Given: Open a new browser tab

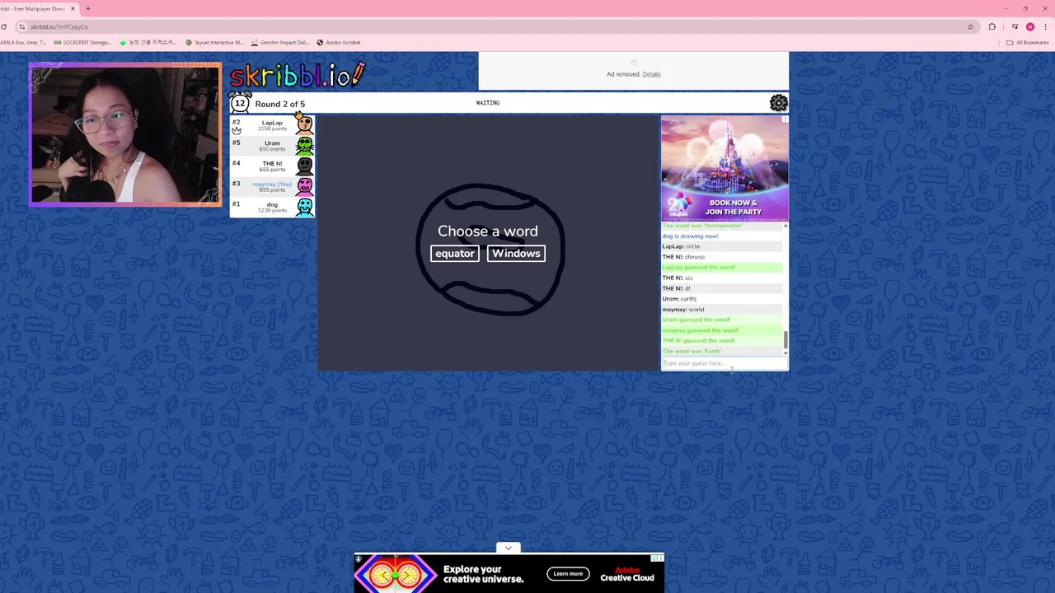Looking at the screenshot, I should click(x=88, y=9).
